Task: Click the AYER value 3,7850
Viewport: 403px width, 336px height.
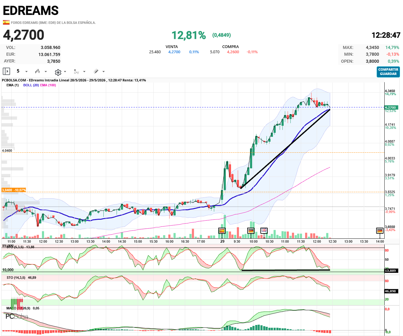Action: [x=54, y=61]
